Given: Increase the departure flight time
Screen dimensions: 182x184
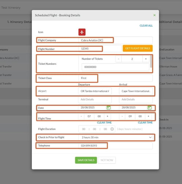Looking at the screenshot, I should pos(107,116).
